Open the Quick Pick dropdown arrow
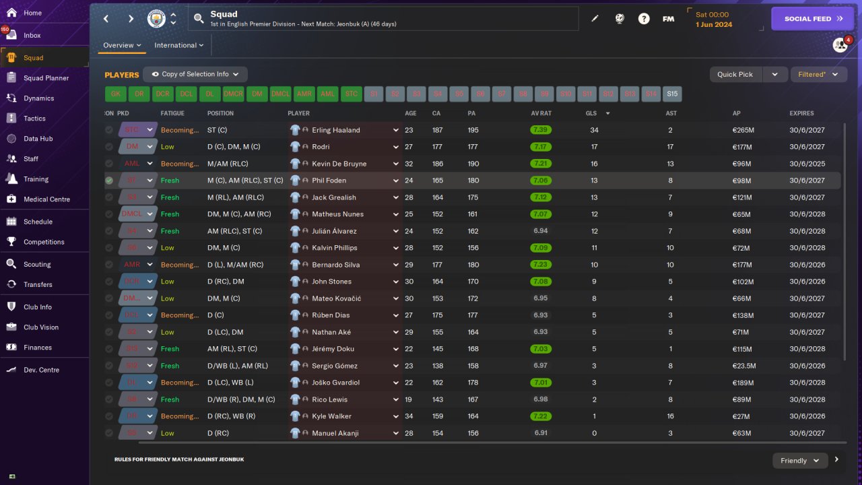862x485 pixels. [774, 74]
